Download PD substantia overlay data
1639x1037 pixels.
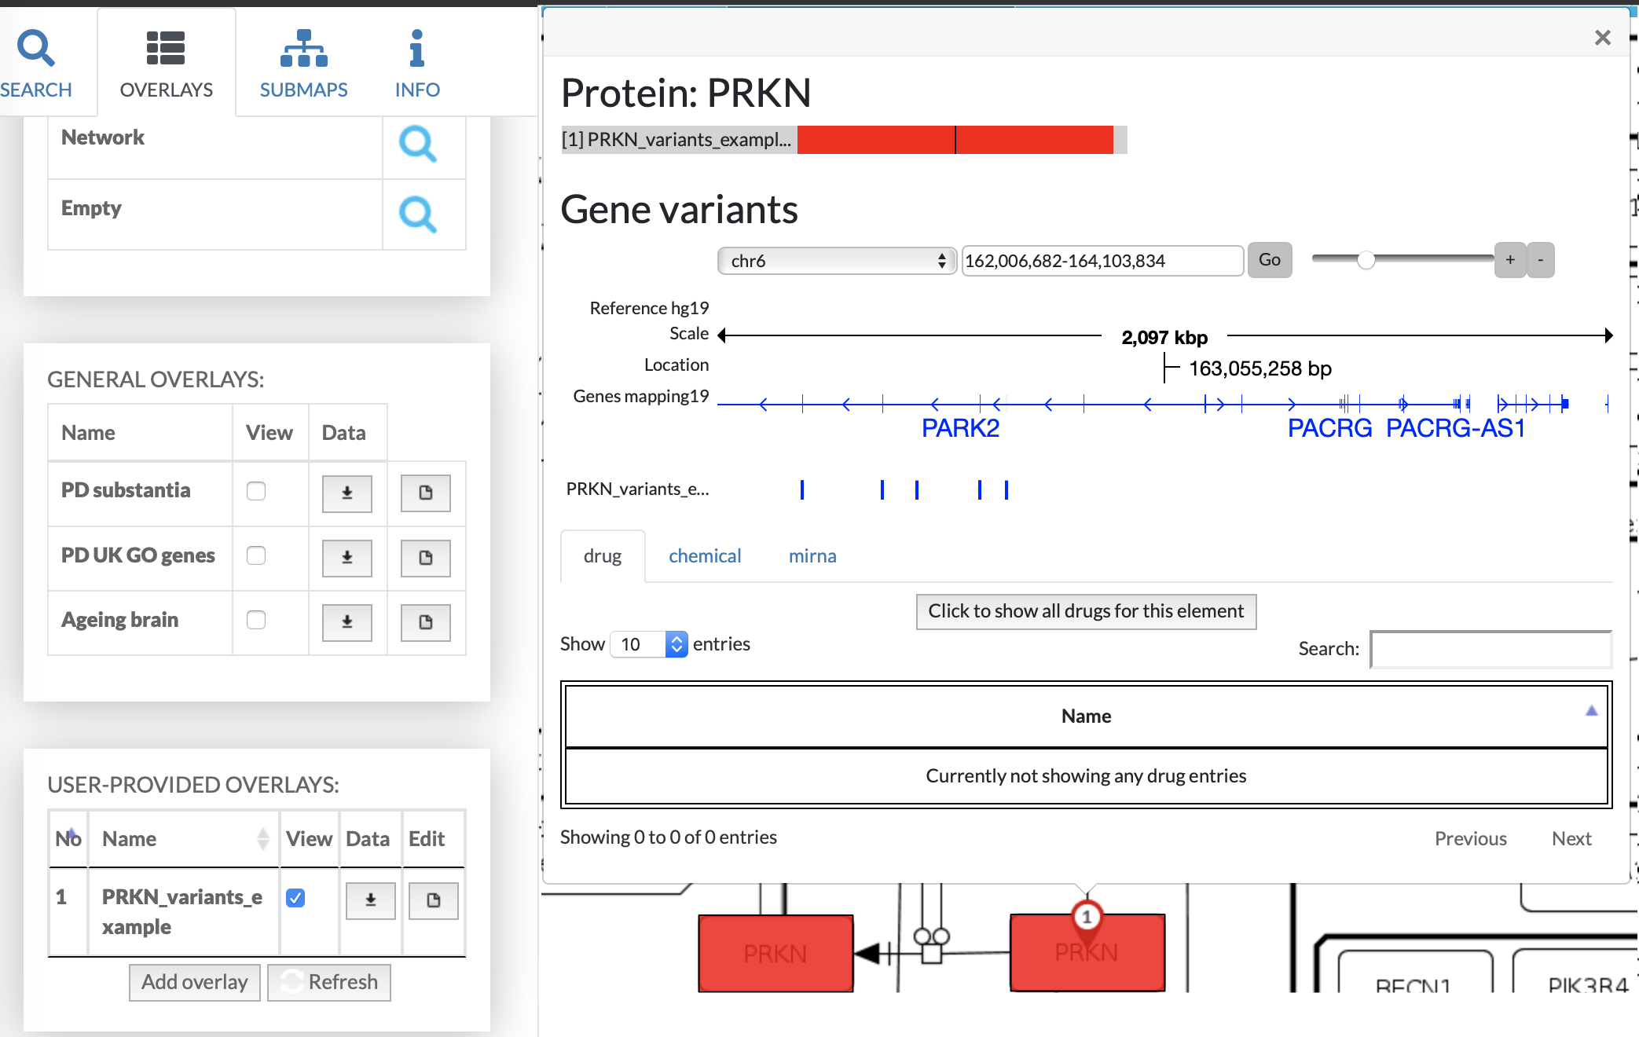coord(346,493)
